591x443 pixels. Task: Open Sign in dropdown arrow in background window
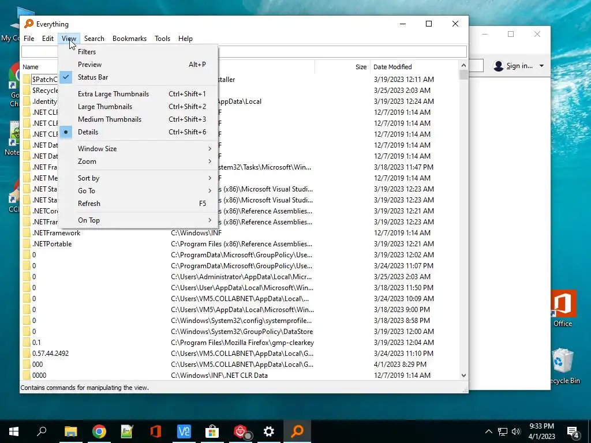tap(541, 66)
